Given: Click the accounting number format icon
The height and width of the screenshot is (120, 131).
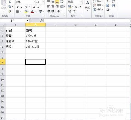Looking at the screenshot, I should click(70, 7).
